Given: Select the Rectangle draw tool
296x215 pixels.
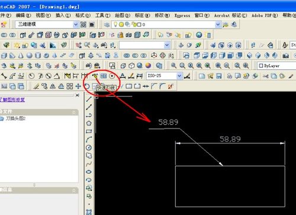Looking at the screenshot, I should pos(89,131).
